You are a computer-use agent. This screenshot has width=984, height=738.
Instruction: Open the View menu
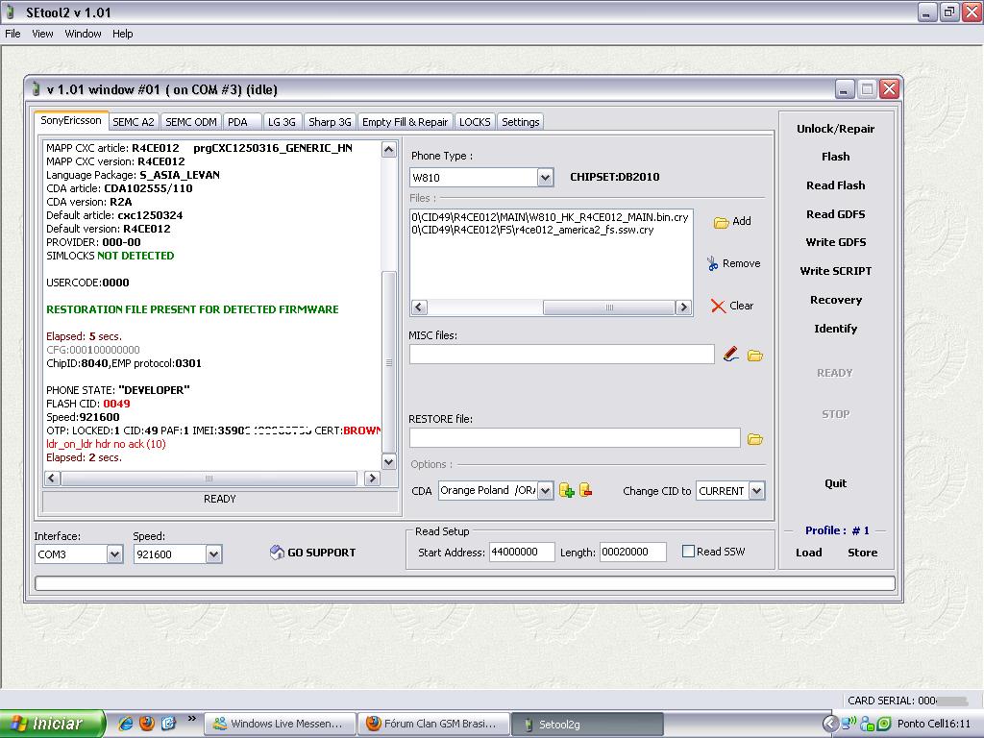click(42, 34)
